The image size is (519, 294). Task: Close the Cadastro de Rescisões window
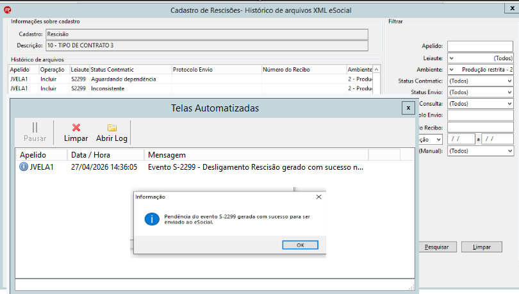[x=512, y=8]
